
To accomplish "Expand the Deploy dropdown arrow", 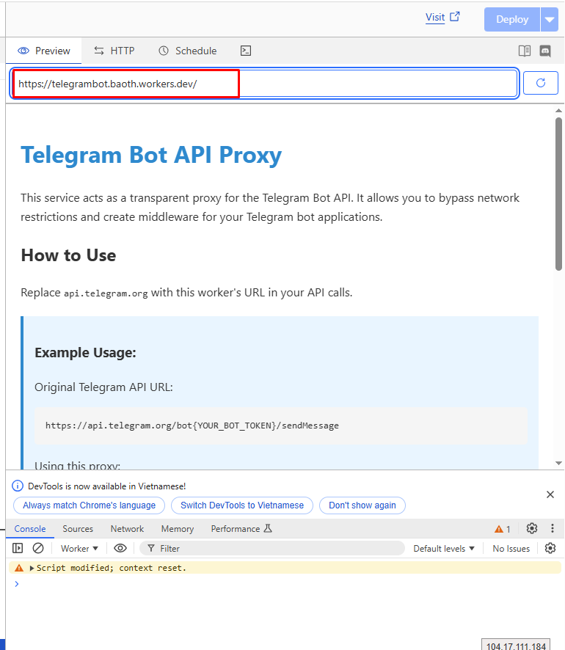I will [550, 20].
